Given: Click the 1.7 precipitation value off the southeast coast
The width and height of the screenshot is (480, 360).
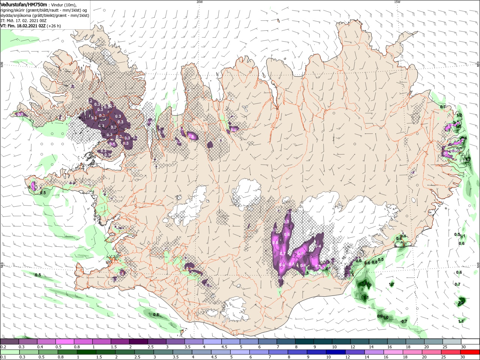Looking at the screenshot, I should tap(391, 285).
